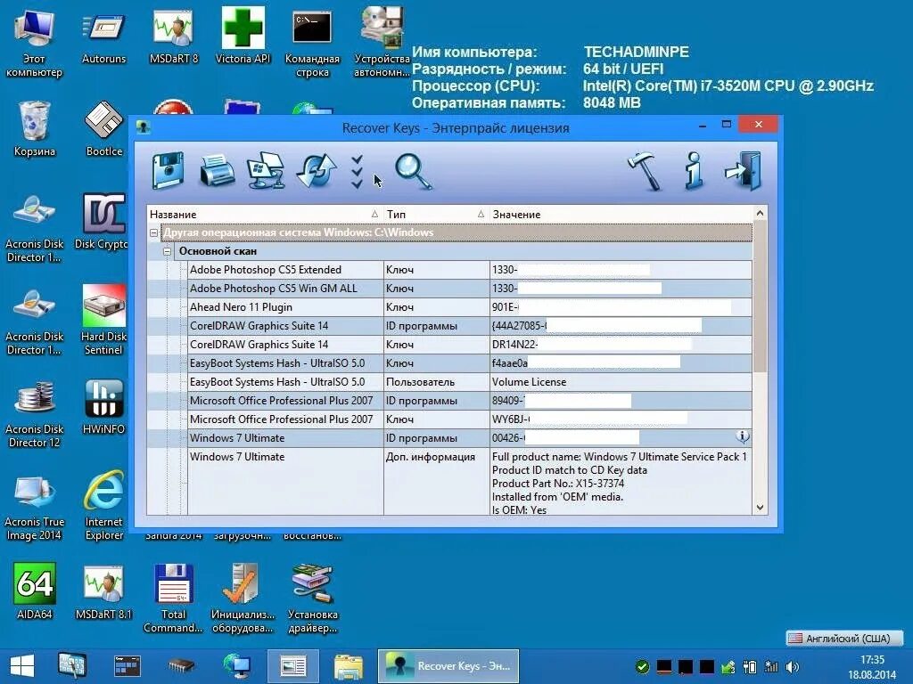Open the BootIce desktop icon
This screenshot has width=913, height=684.
(x=103, y=129)
